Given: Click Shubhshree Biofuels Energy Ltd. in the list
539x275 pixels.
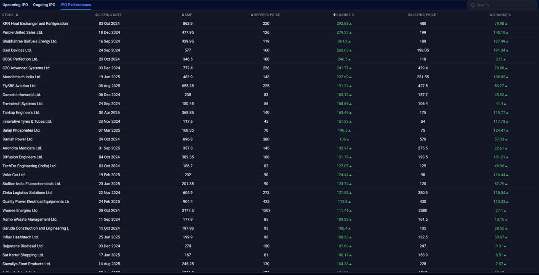Looking at the screenshot, I should click(x=30, y=41).
